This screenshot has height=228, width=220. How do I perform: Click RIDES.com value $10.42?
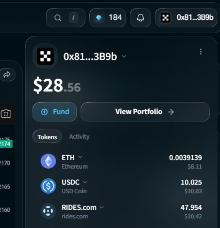tap(193, 216)
